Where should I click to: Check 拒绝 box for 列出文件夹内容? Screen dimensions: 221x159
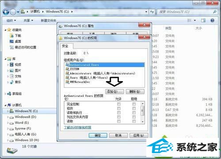(x=134, y=117)
